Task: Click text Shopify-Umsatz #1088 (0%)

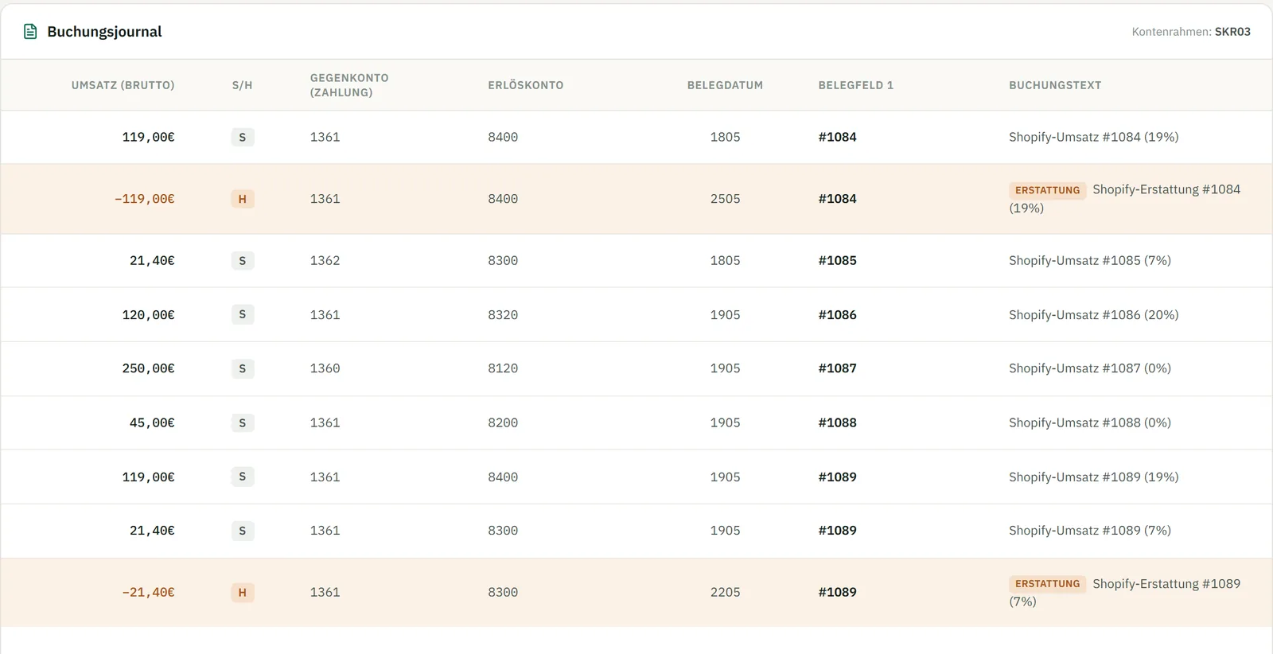Action: coord(1089,422)
